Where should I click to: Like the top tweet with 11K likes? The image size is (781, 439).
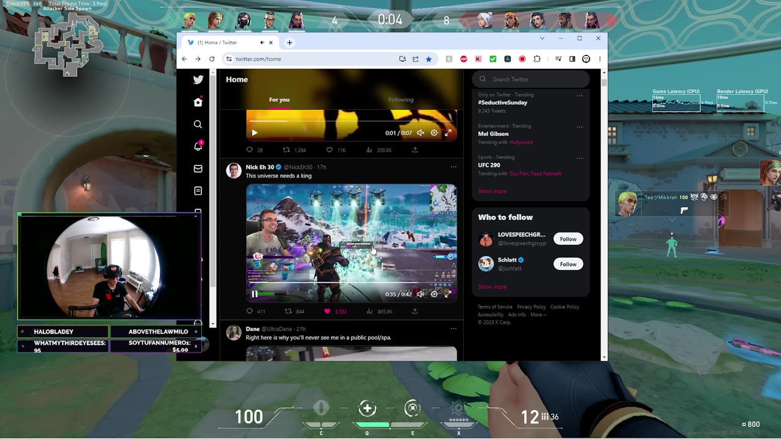[x=329, y=150]
